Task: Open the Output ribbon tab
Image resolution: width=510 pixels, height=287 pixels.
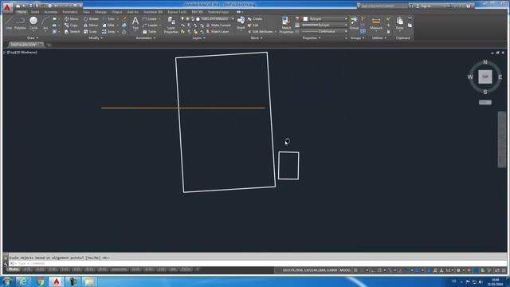Action: [x=117, y=12]
